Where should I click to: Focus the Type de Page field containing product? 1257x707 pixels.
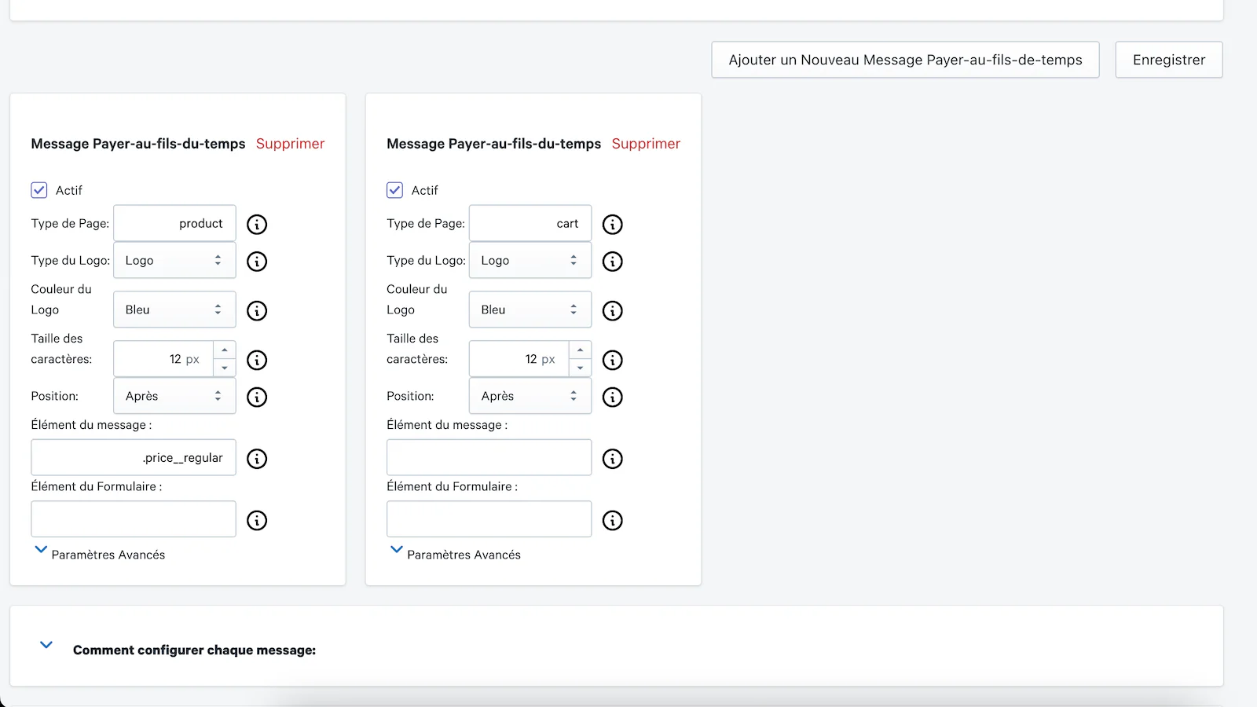(174, 223)
